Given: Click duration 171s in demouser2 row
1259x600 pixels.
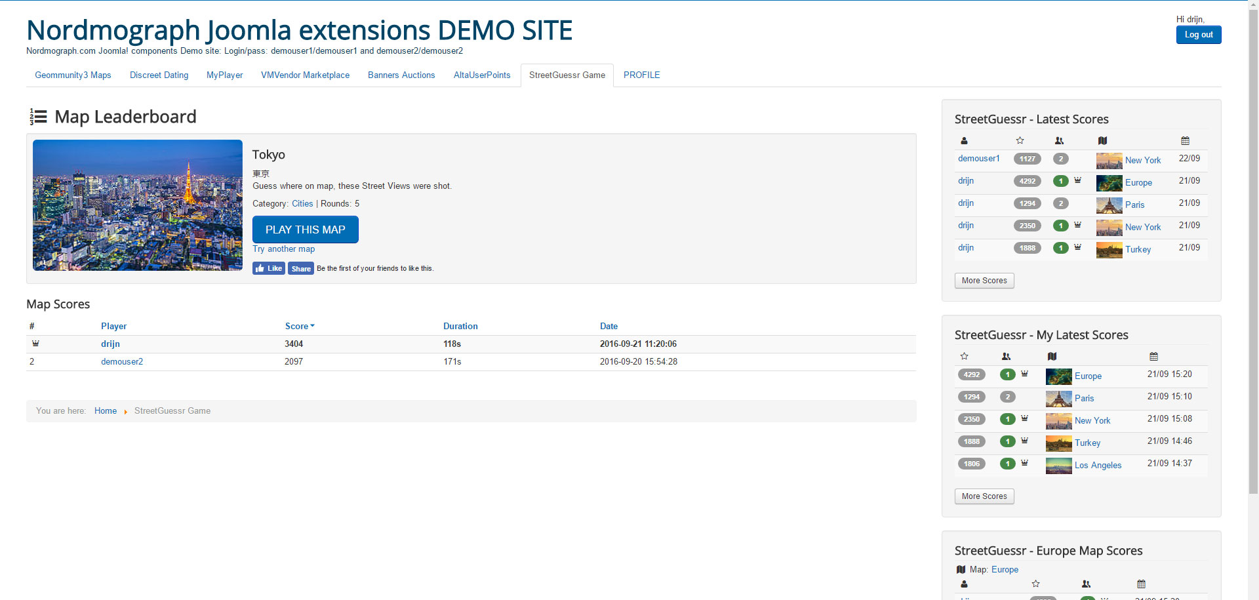Looking at the screenshot, I should click(x=452, y=361).
